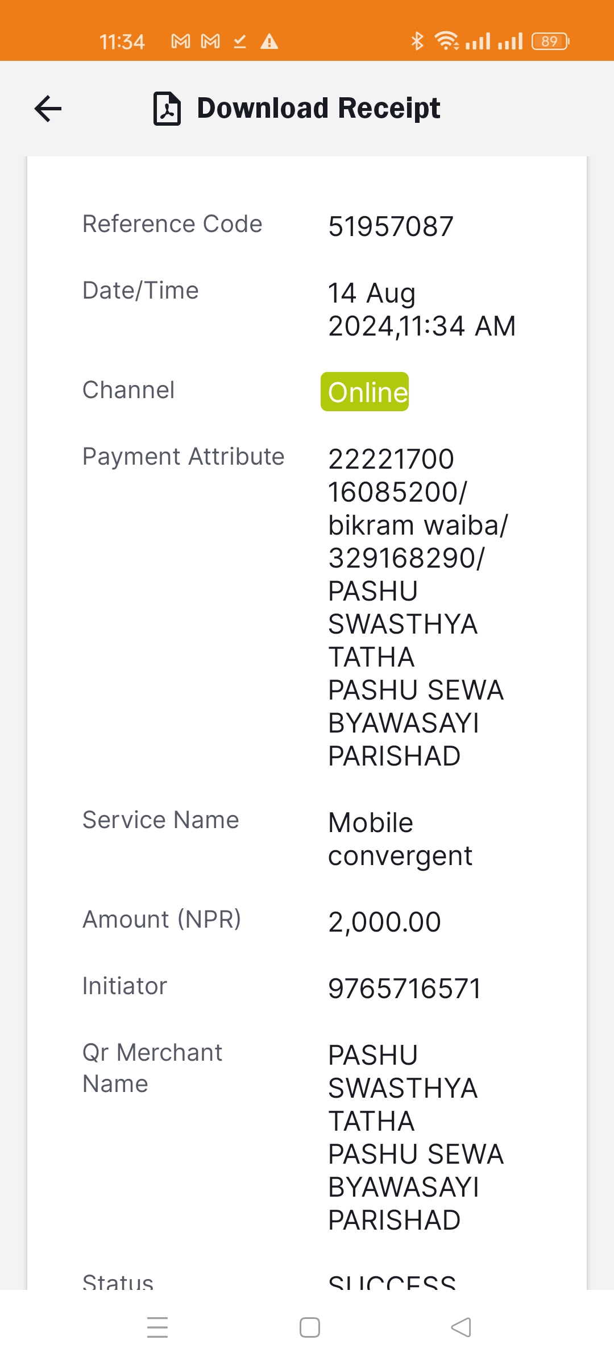Tap the download-complete checkmark notification icon
The height and width of the screenshot is (1365, 614).
click(240, 41)
